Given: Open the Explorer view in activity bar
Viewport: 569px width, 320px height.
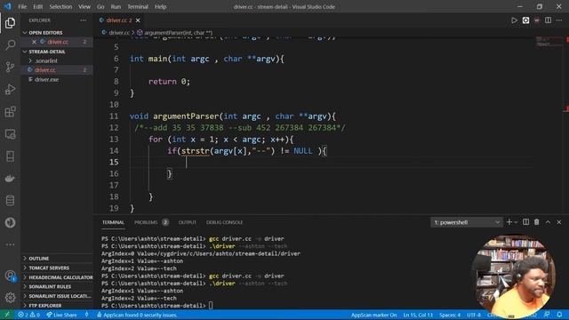Looking at the screenshot, I should tap(10, 23).
